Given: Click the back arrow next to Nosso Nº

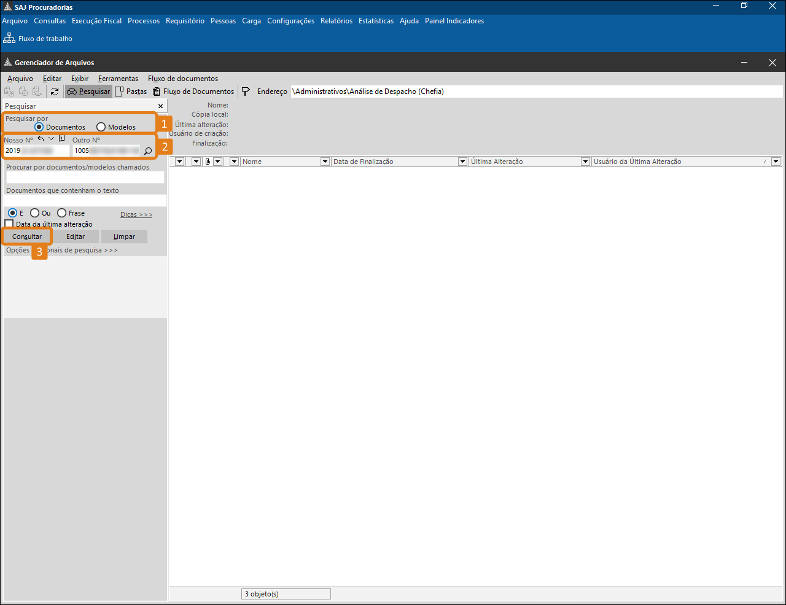Looking at the screenshot, I should (x=41, y=139).
